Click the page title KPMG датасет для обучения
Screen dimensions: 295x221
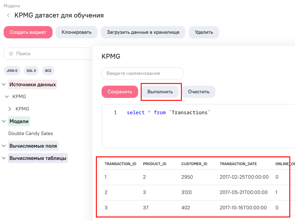(x=59, y=15)
